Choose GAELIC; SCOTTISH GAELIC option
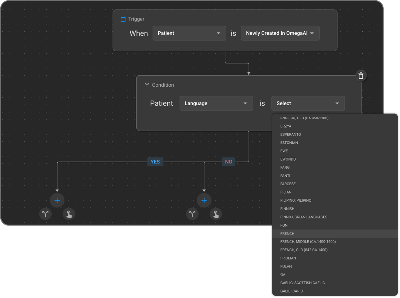 (x=302, y=283)
